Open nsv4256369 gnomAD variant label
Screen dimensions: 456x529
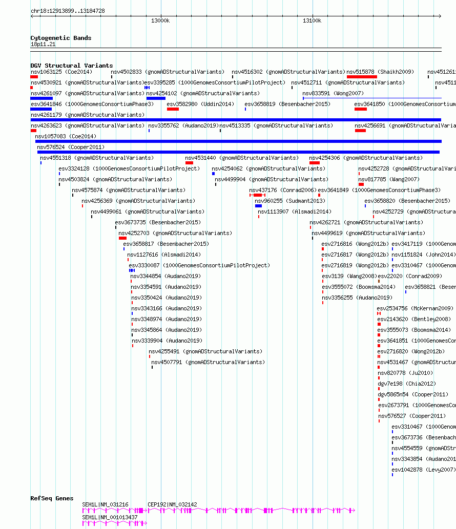click(138, 201)
